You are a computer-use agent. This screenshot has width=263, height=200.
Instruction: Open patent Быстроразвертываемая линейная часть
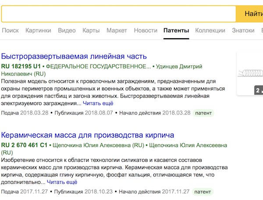click(74, 56)
